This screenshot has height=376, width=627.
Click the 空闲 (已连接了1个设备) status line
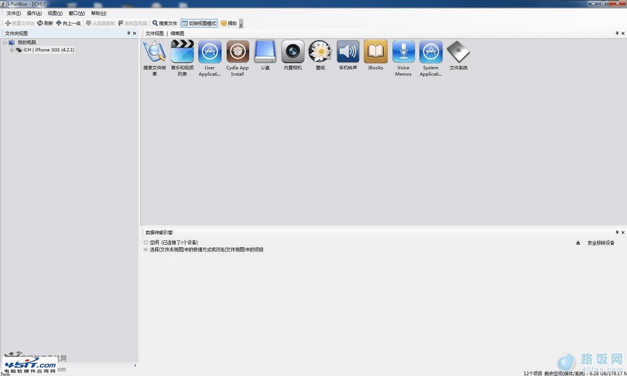click(174, 243)
